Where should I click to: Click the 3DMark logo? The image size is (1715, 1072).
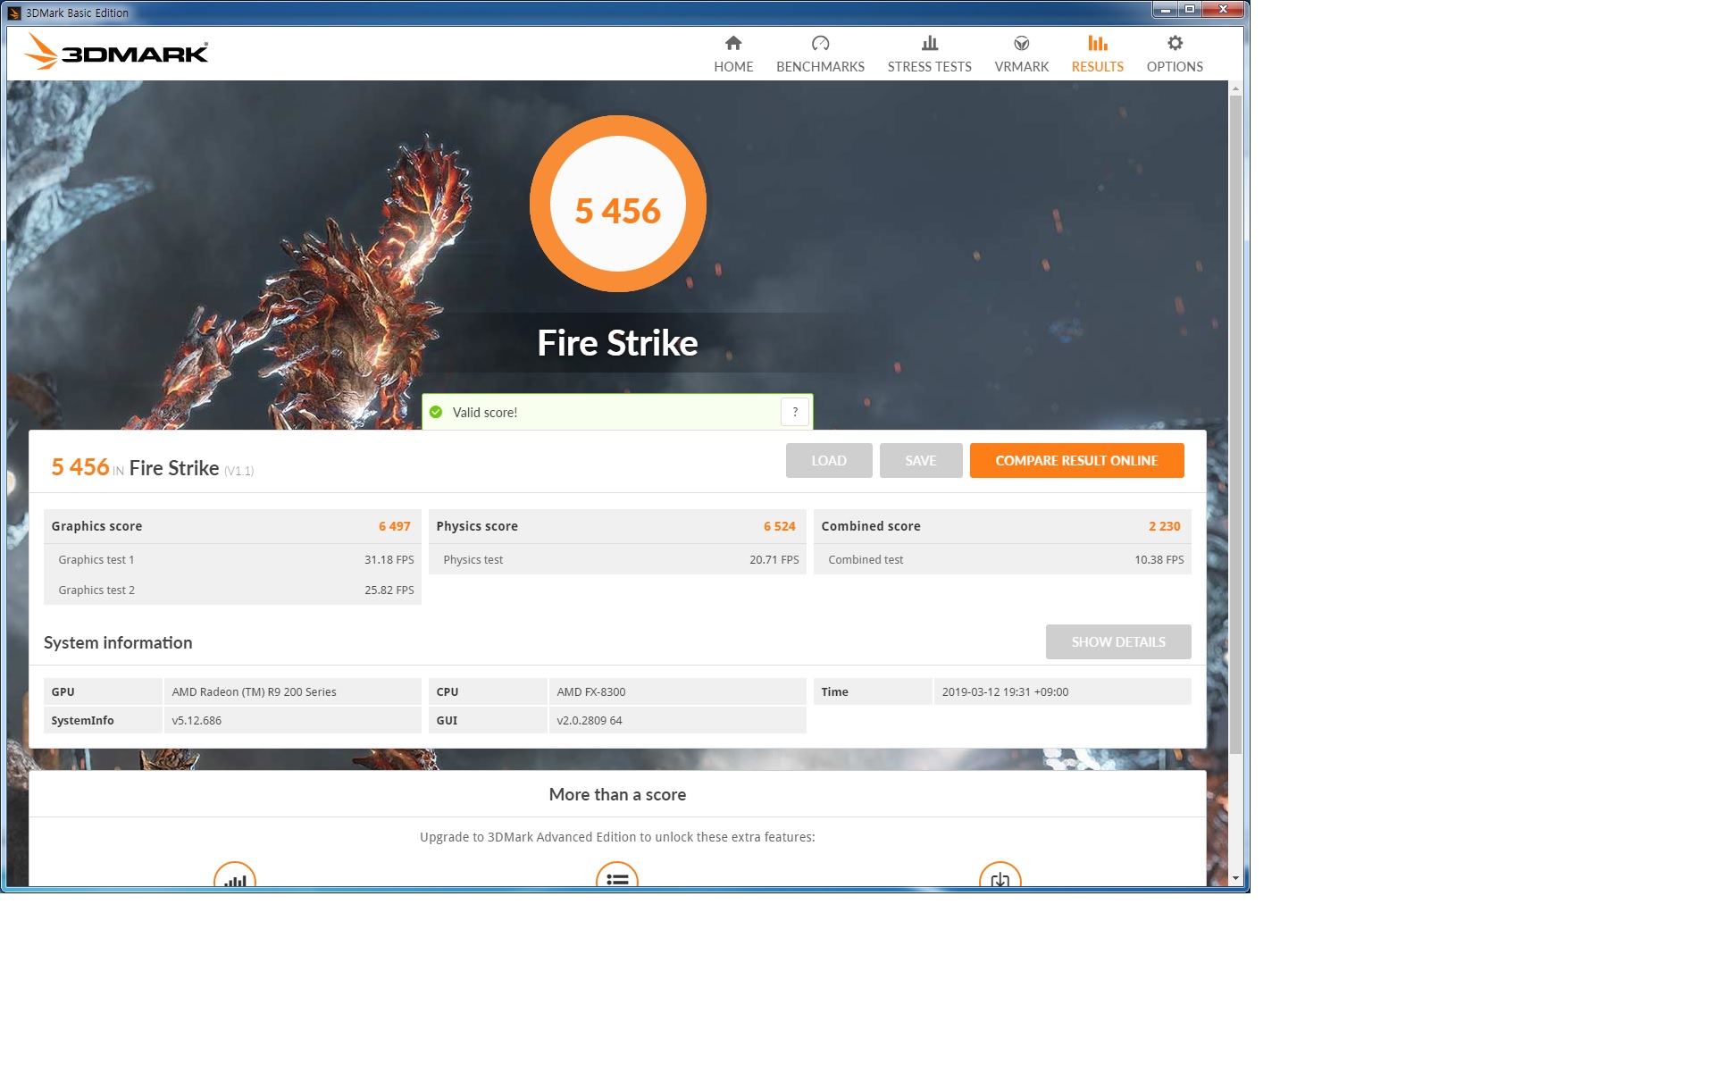116,52
